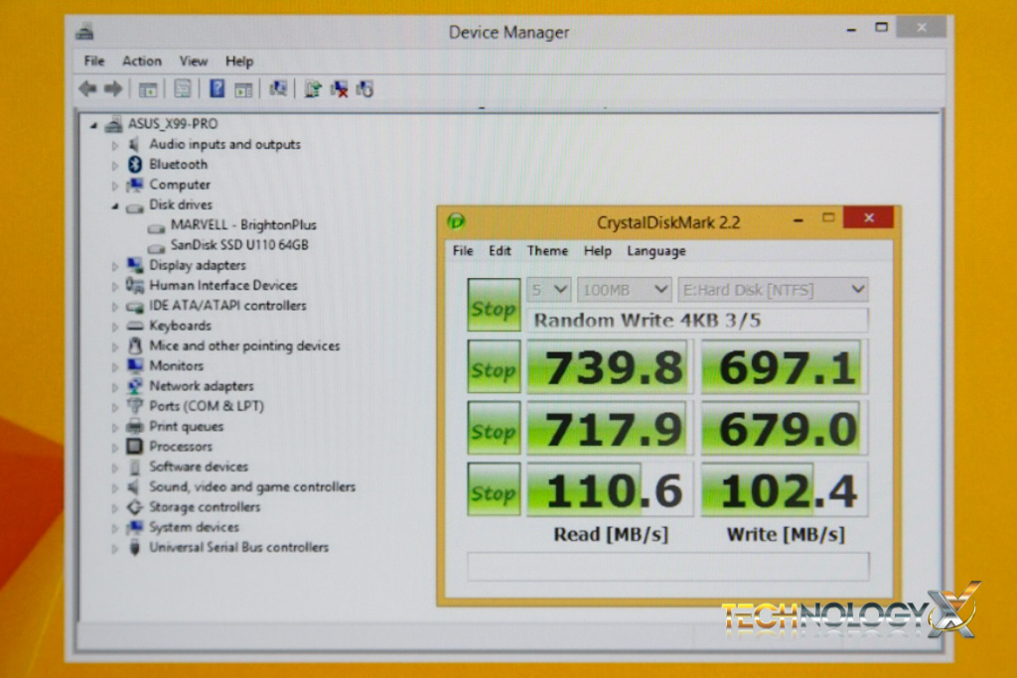Expand the Display adapters node
The image size is (1017, 678).
pyautogui.click(x=115, y=266)
